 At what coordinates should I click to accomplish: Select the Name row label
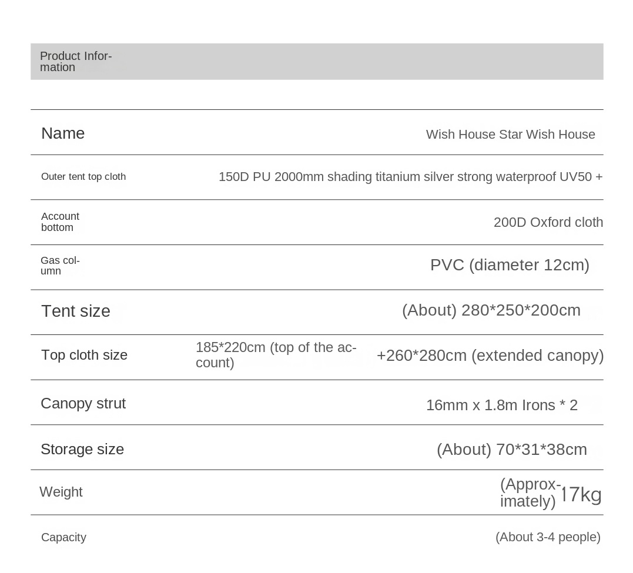click(x=63, y=133)
